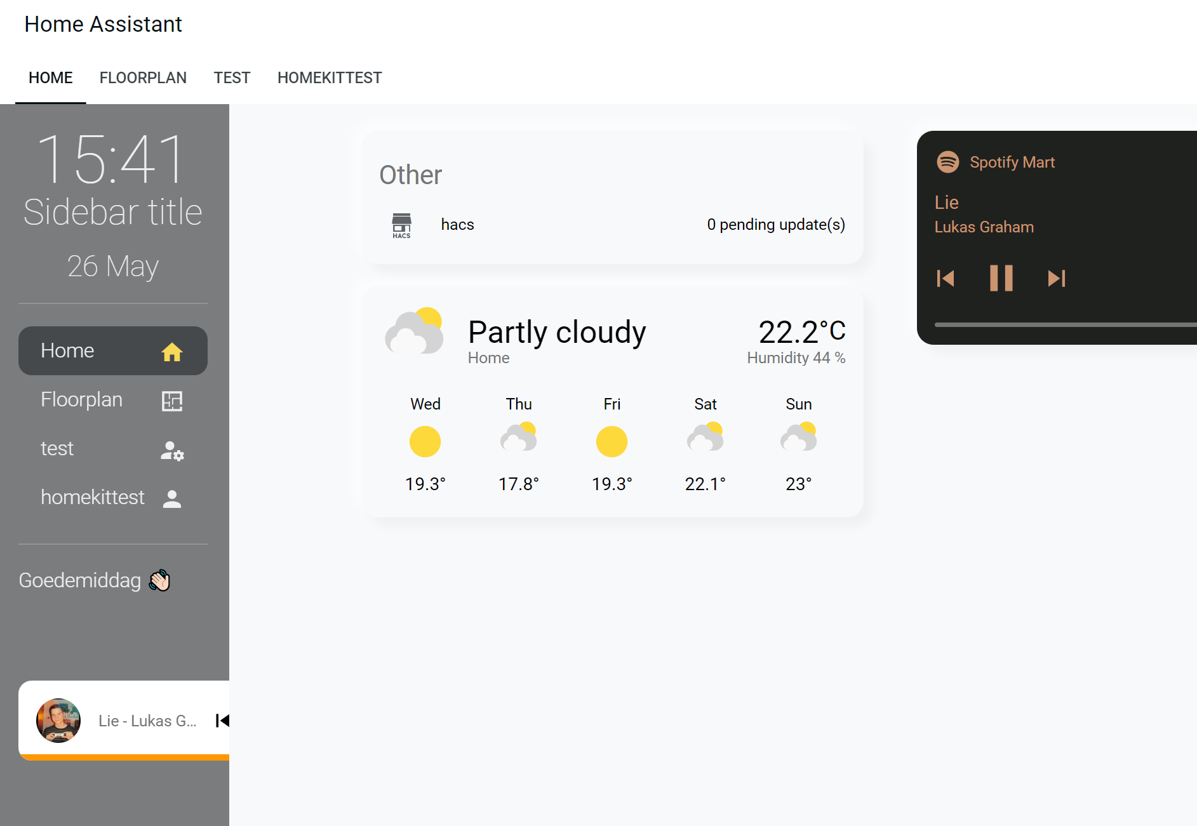
Task: Select the TEST tab at the top
Action: 232,77
